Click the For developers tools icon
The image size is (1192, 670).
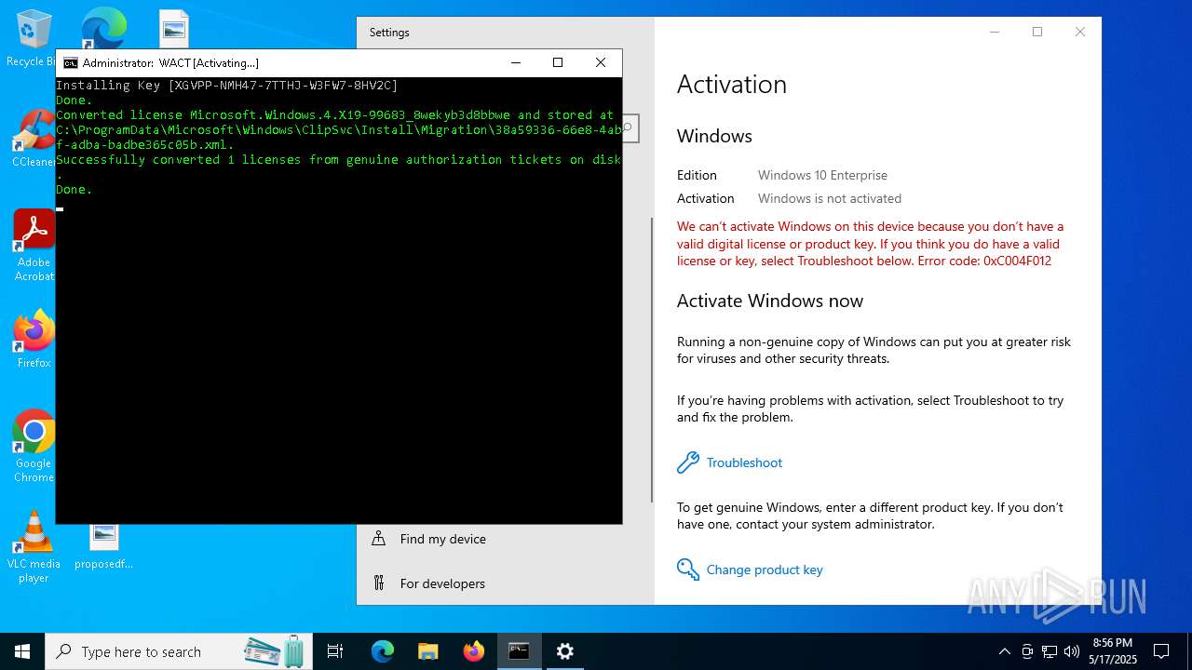[x=379, y=583]
